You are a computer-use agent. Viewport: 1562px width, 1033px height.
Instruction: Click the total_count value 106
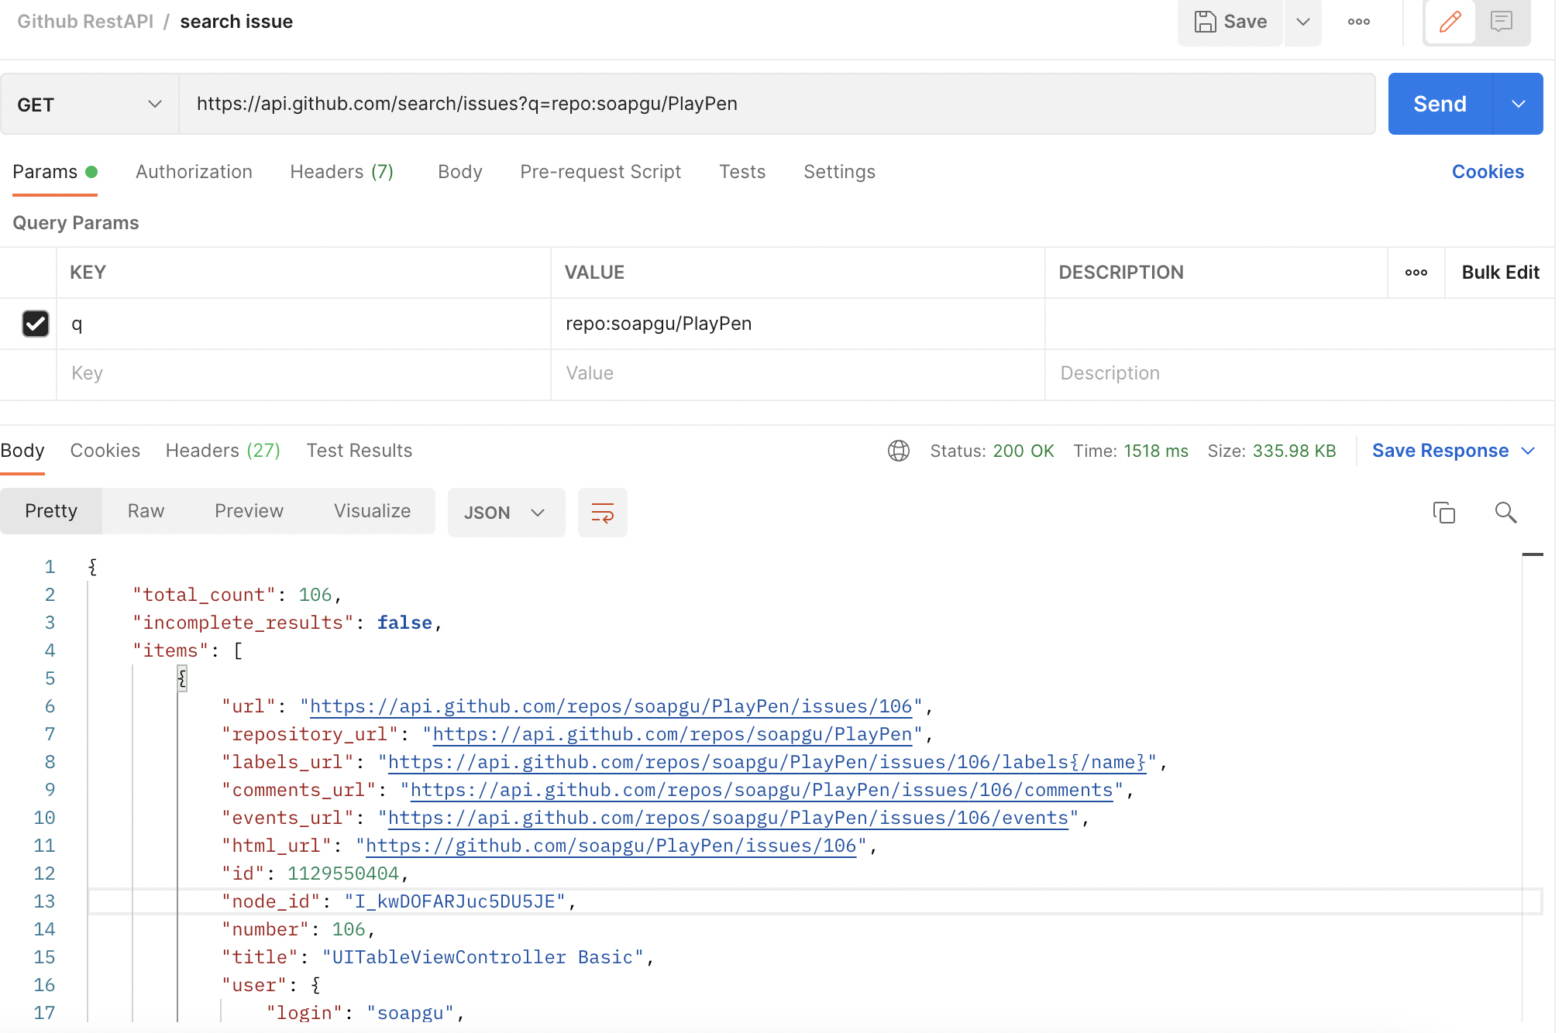tap(315, 595)
